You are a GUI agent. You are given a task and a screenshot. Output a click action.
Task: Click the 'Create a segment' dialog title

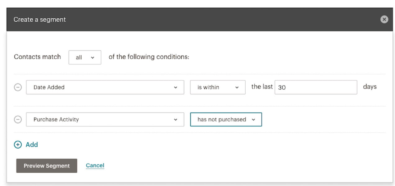tap(39, 20)
